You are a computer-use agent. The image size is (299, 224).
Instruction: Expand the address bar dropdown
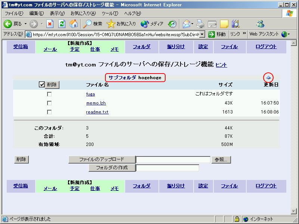click(202, 34)
